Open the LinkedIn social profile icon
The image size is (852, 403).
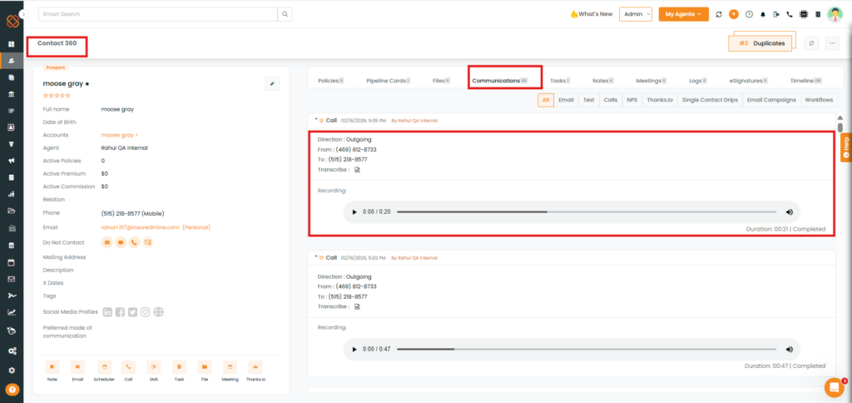coord(107,312)
